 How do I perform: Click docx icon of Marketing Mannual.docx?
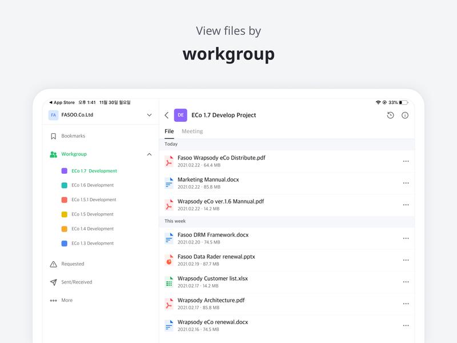pyautogui.click(x=169, y=183)
